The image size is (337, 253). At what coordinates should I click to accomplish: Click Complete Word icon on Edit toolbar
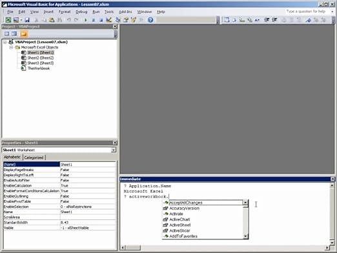click(257, 20)
